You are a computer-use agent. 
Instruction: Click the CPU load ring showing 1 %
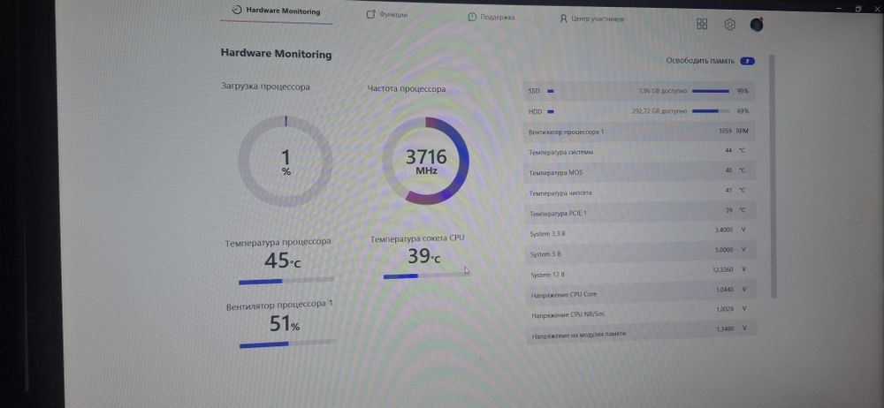(286, 162)
